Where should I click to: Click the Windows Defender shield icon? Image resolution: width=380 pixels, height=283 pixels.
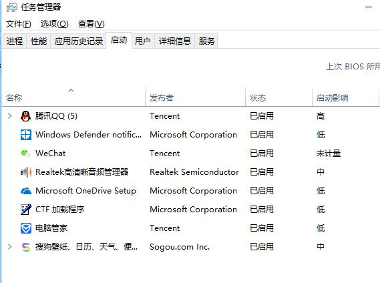[x=25, y=135]
